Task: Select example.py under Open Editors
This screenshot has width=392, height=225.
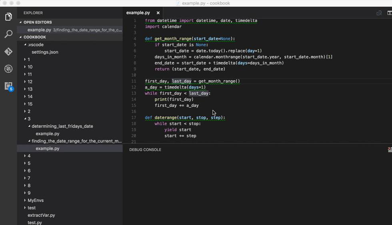Action: [x=39, y=30]
